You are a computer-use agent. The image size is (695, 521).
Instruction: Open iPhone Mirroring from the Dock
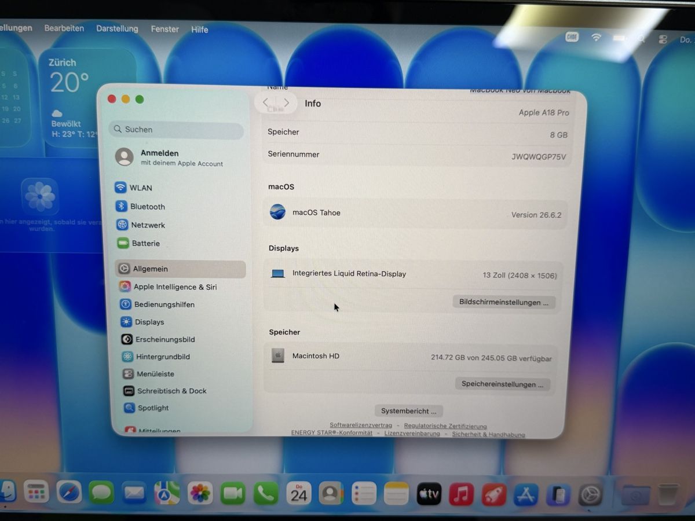coord(559,495)
